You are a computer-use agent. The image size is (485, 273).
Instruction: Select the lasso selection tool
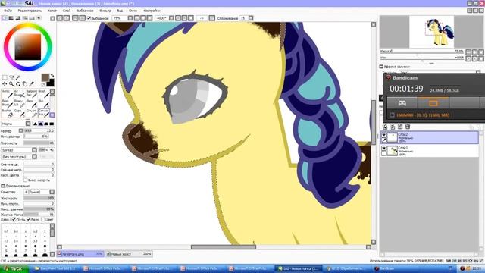pyautogui.click(x=11, y=77)
